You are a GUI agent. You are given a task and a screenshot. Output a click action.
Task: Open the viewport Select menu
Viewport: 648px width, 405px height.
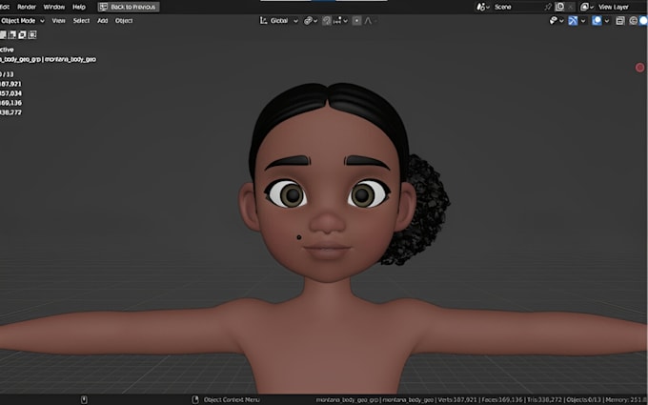point(81,21)
